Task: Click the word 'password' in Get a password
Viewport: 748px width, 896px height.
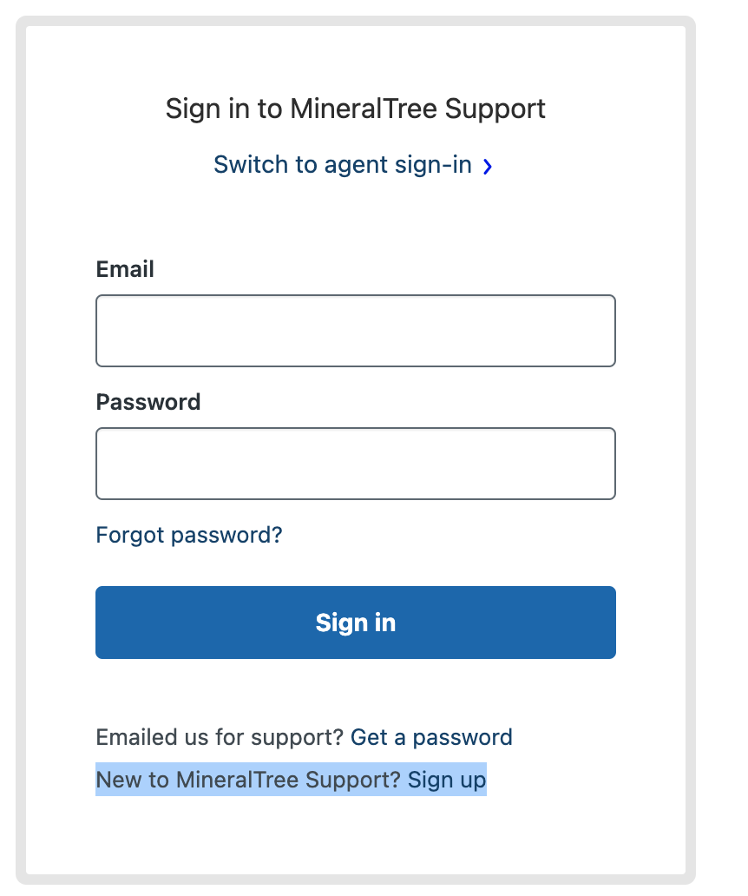Action: pos(463,738)
